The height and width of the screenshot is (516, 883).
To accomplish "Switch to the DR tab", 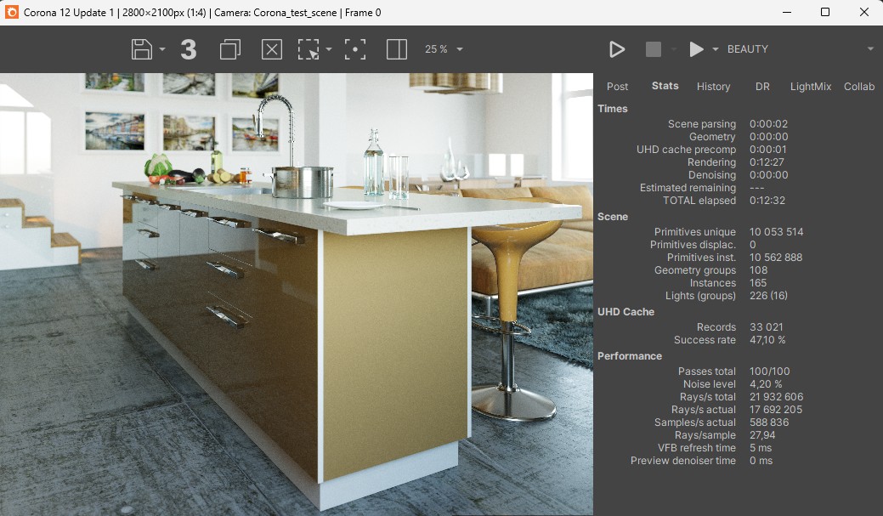I will [x=762, y=86].
